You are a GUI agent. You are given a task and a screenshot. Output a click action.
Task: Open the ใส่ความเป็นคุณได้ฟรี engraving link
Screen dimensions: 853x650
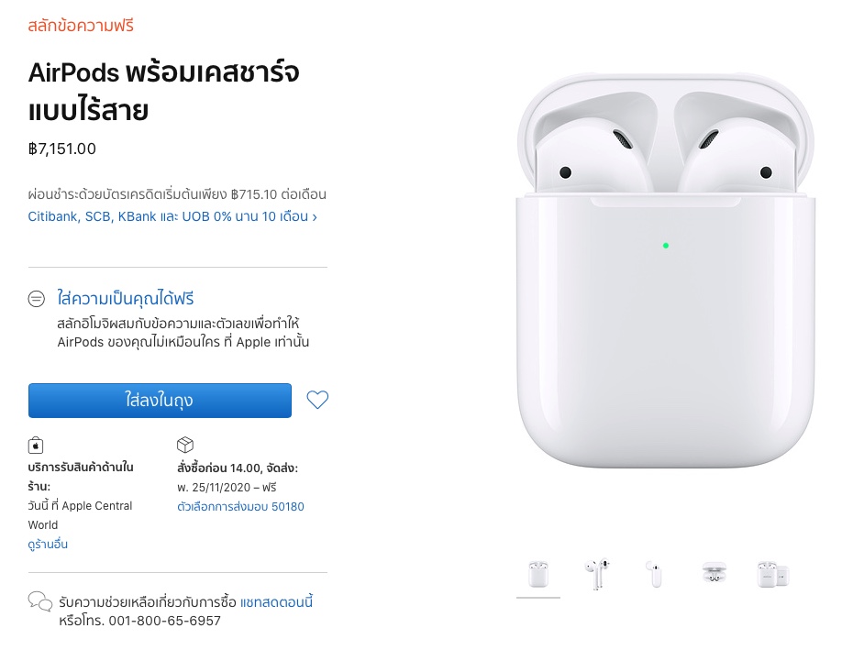point(126,299)
